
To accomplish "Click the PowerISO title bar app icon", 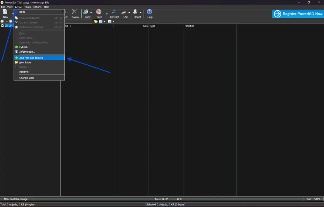I will click(2, 2).
